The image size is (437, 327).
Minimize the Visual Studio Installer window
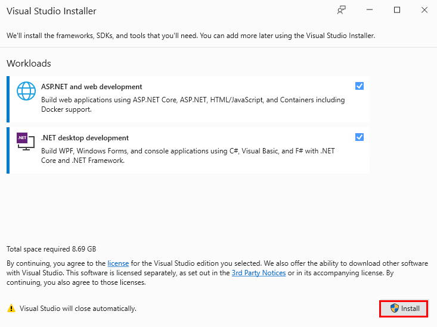(x=370, y=10)
